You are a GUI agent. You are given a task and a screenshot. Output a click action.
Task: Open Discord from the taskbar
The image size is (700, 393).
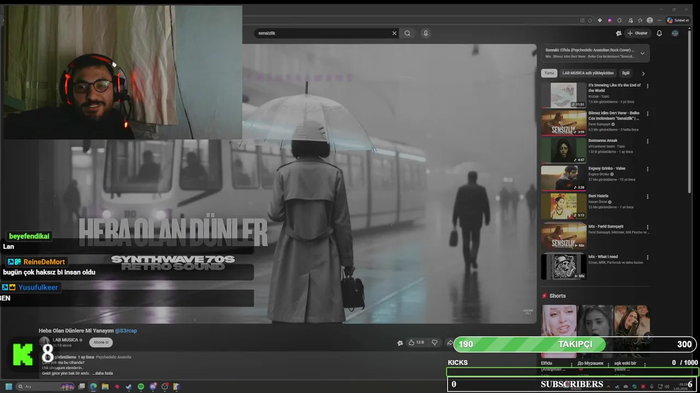tap(153, 386)
